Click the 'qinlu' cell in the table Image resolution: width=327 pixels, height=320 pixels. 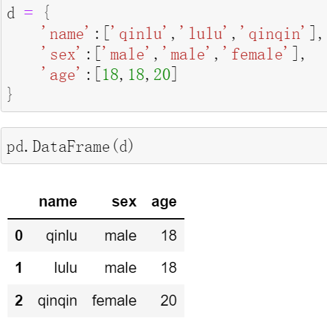pyautogui.click(x=62, y=236)
